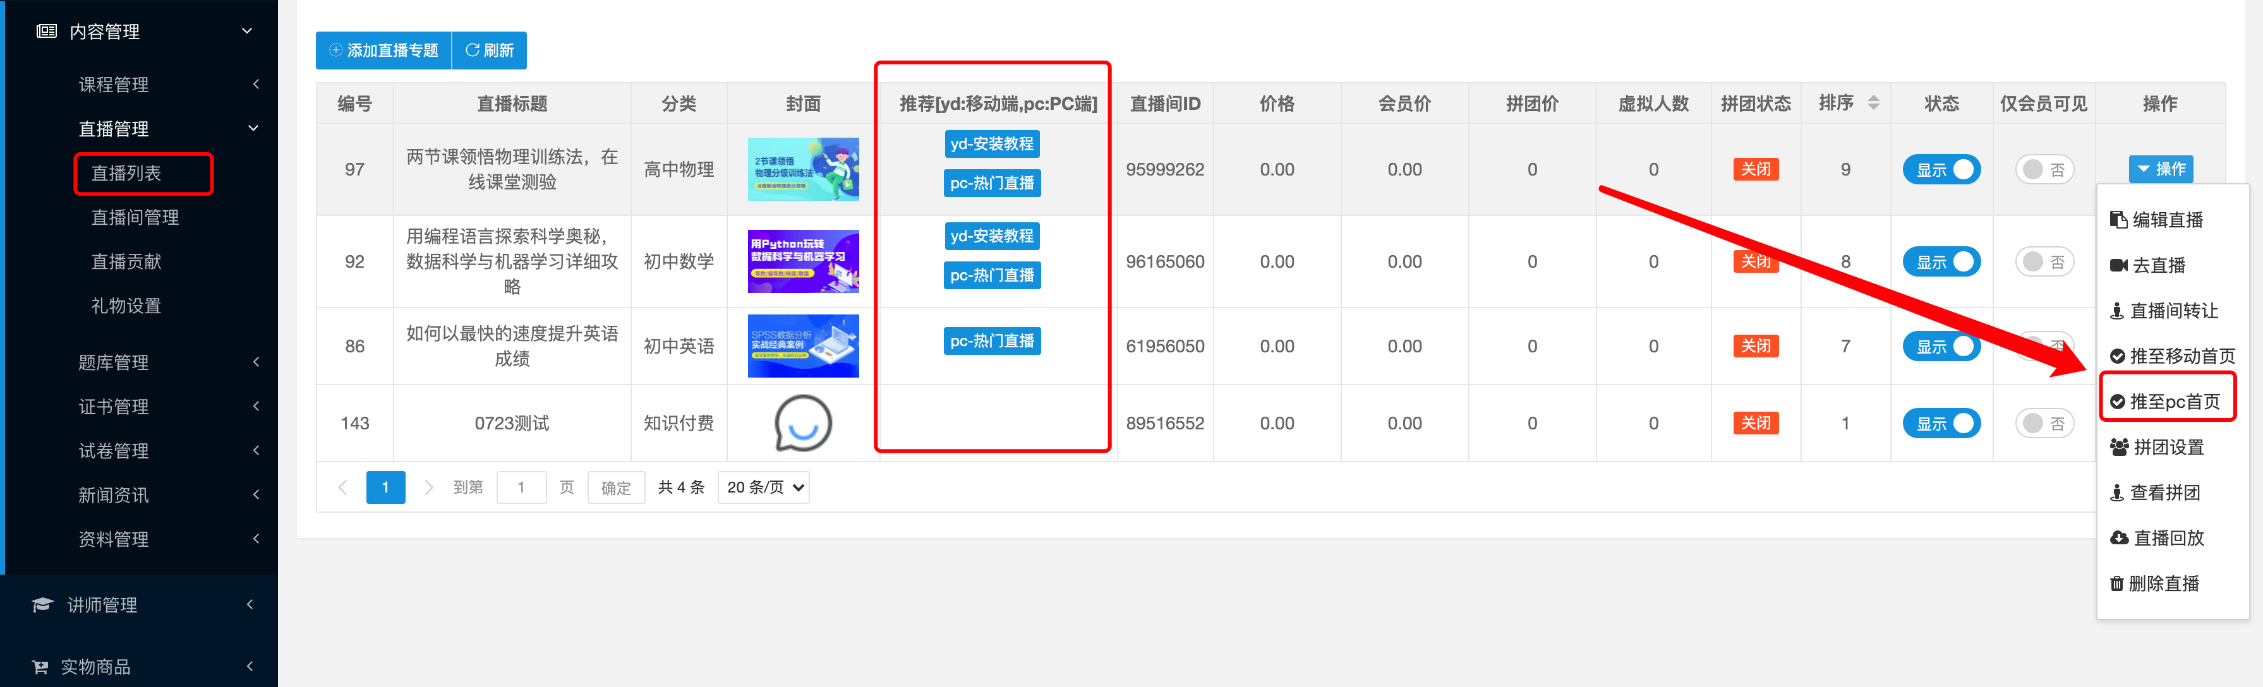Click the 拼团设置 group icon
This screenshot has height=687, width=2263.
point(2119,447)
